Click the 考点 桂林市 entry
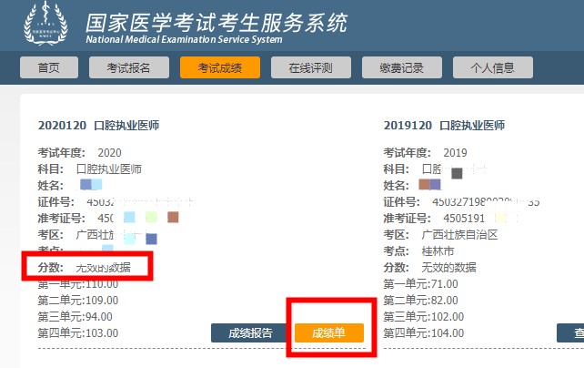Viewport: 584px width, 368px height. click(419, 250)
